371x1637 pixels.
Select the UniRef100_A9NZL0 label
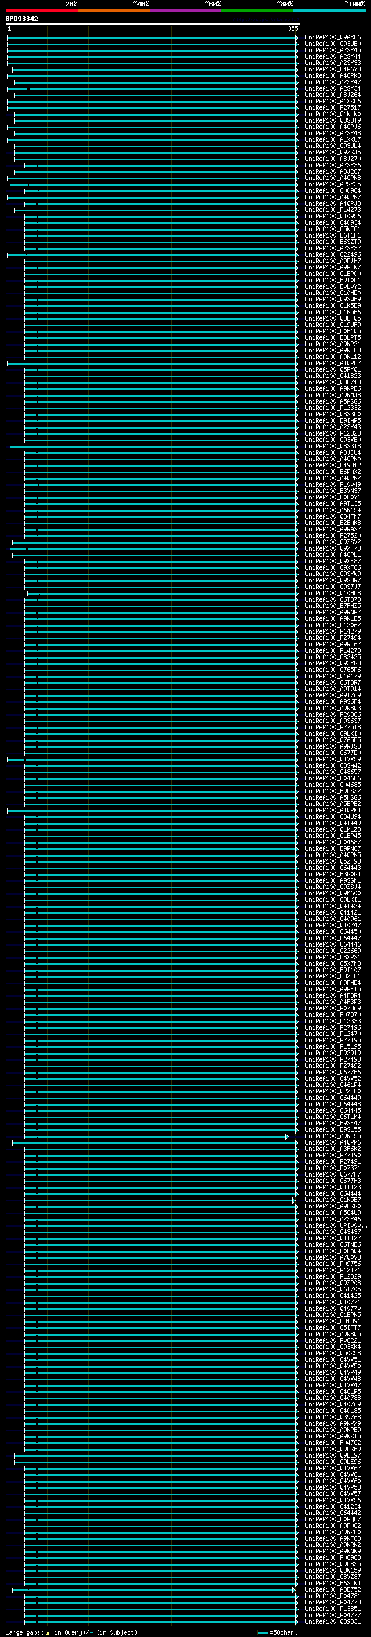(333, 1532)
